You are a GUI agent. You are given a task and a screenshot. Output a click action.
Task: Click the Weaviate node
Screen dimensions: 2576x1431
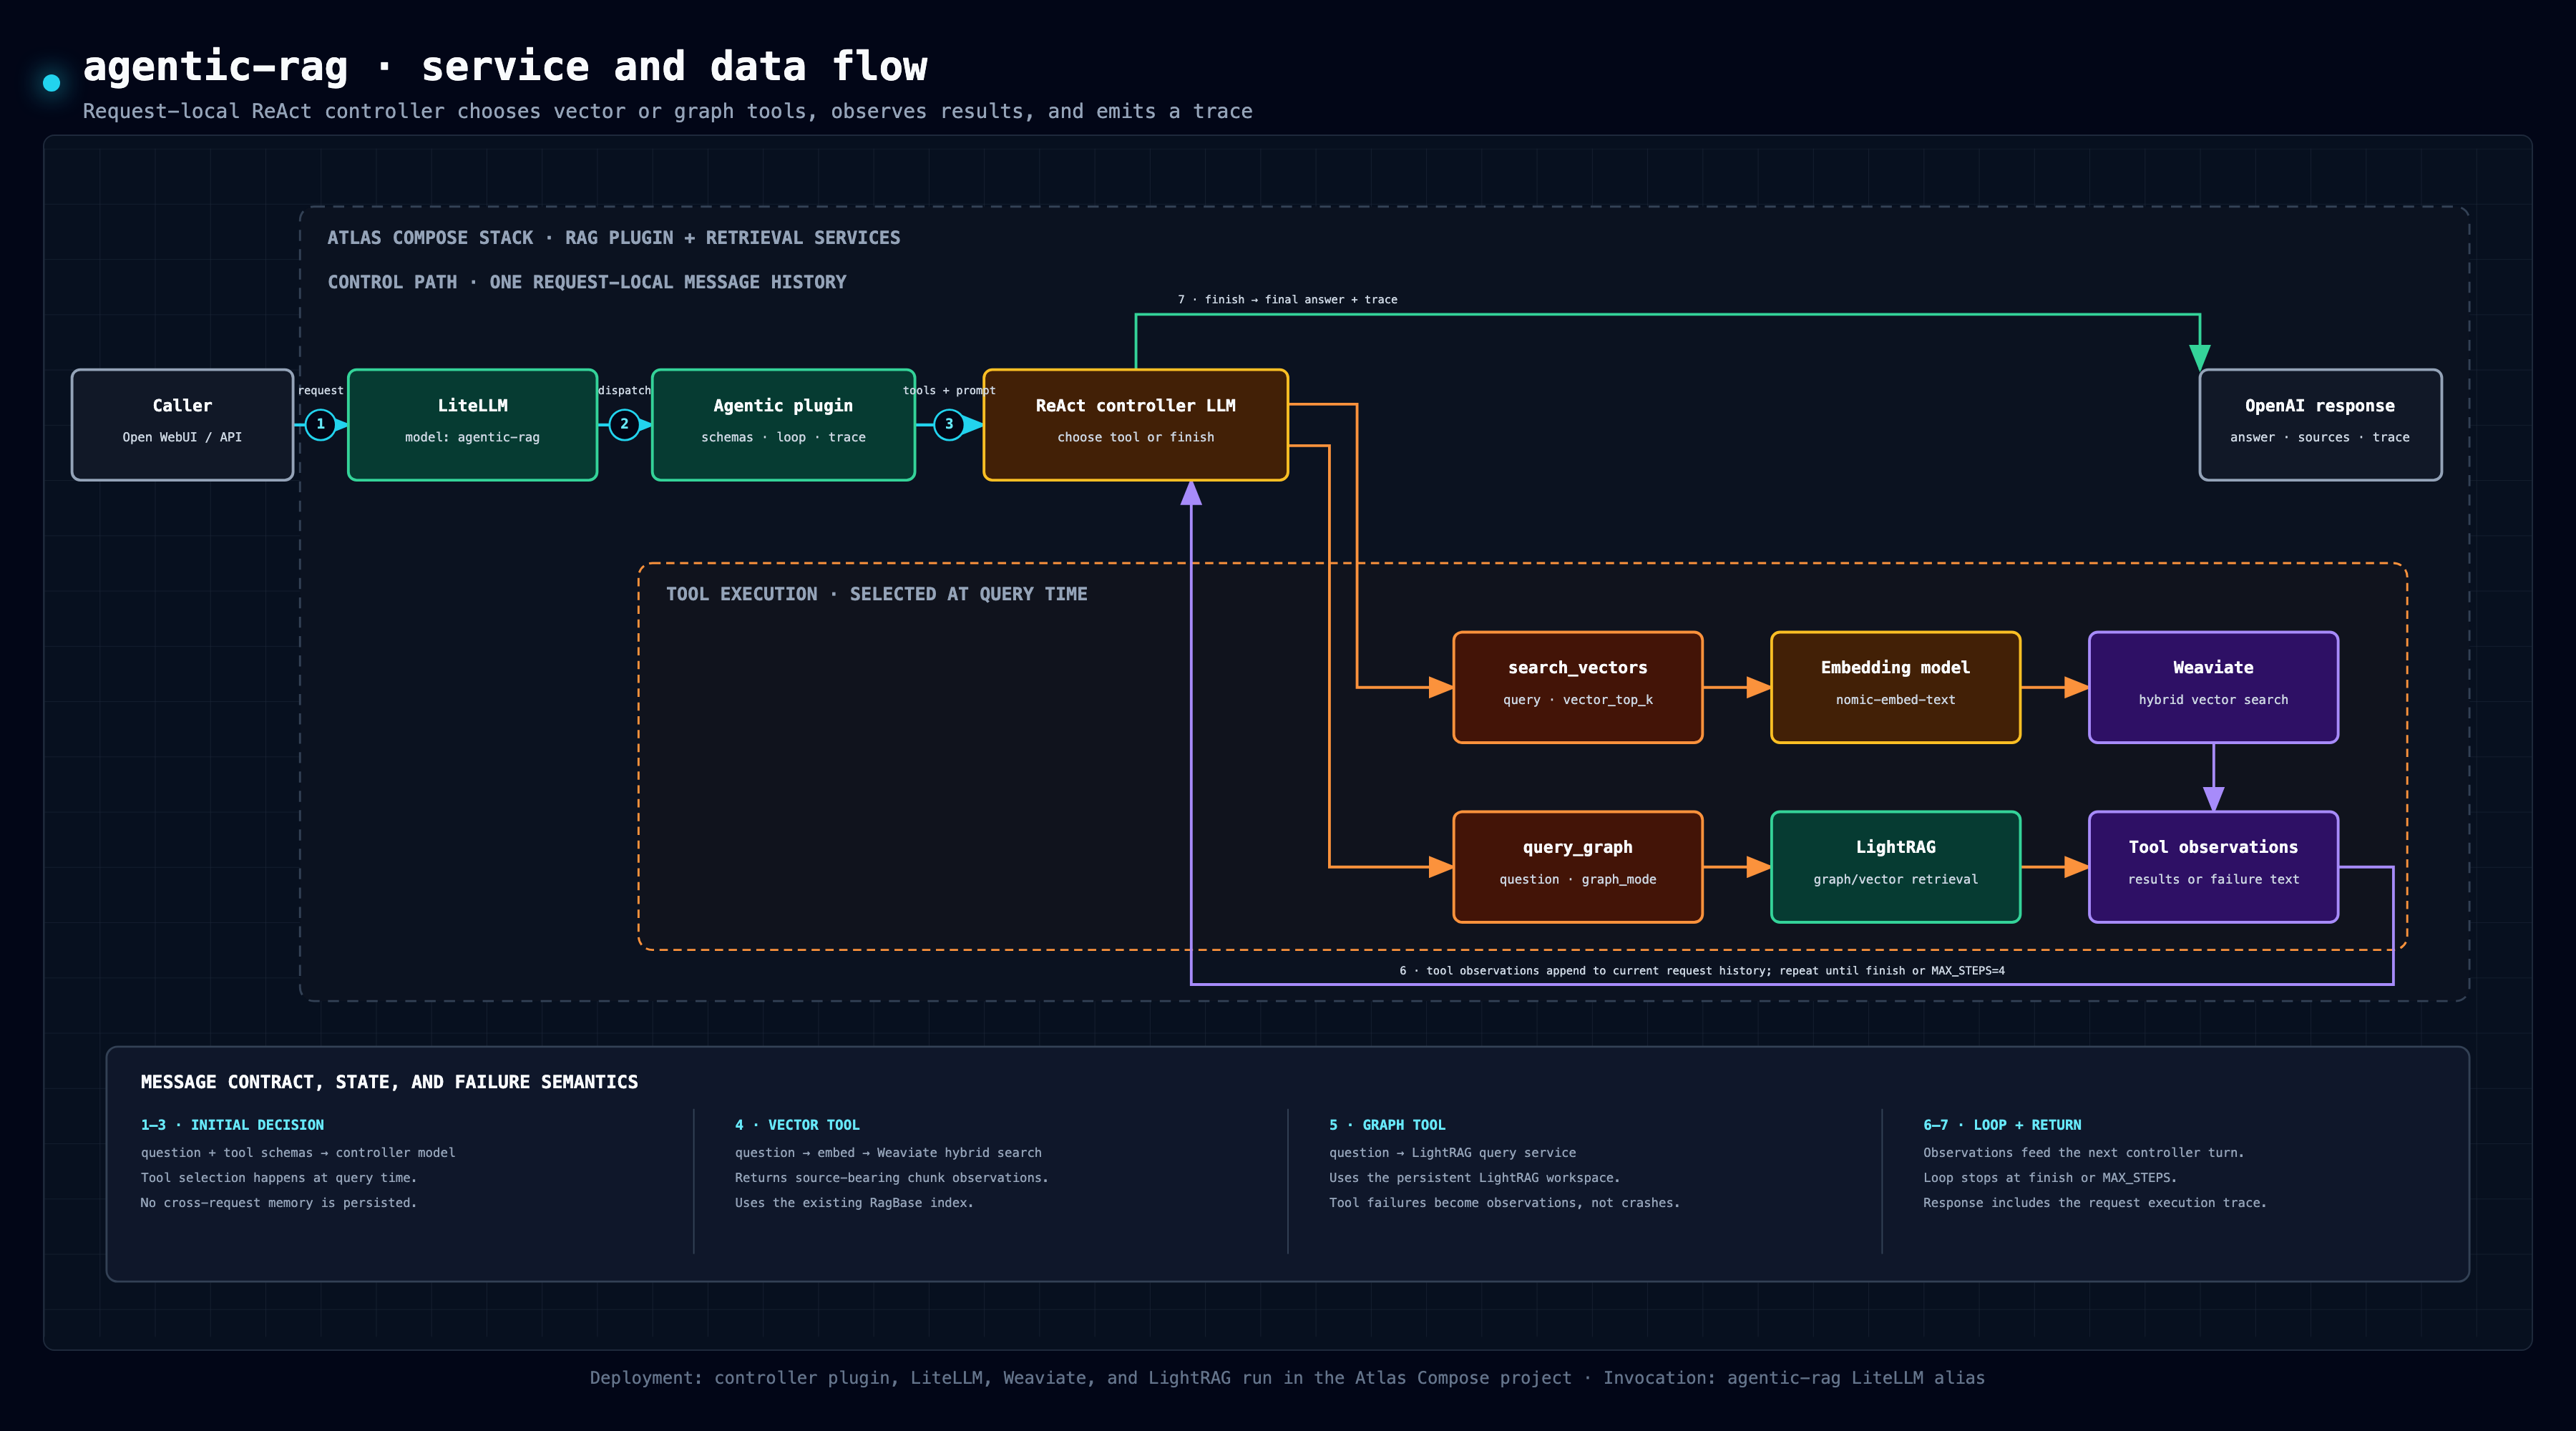[x=2213, y=687]
